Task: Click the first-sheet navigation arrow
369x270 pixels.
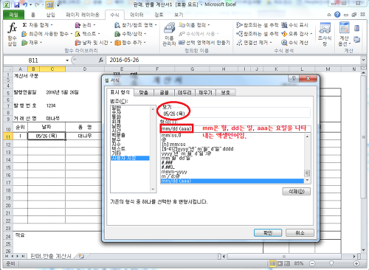Action: pyautogui.click(x=7, y=256)
